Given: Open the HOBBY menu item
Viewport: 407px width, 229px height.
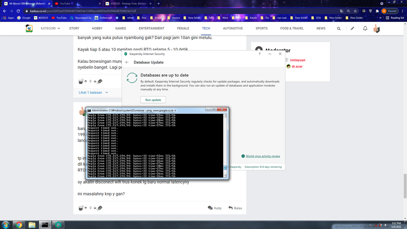Looking at the screenshot, I should tap(97, 28).
